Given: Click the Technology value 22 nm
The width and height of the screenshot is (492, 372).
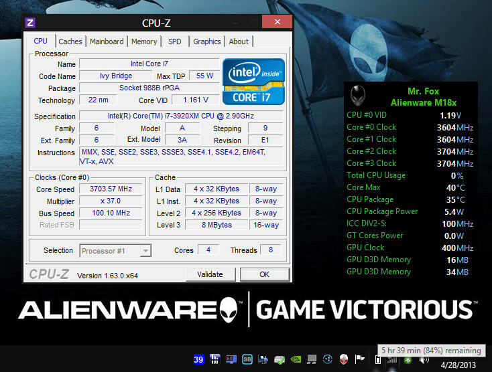Looking at the screenshot, I should point(99,100).
